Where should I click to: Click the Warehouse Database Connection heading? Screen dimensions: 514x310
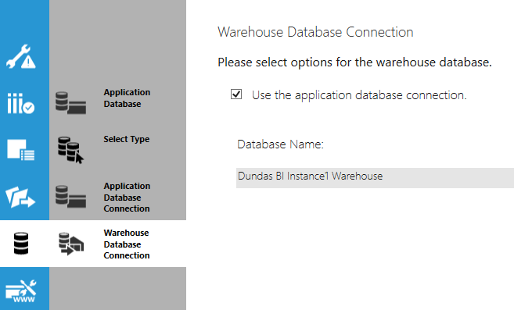[x=315, y=32]
